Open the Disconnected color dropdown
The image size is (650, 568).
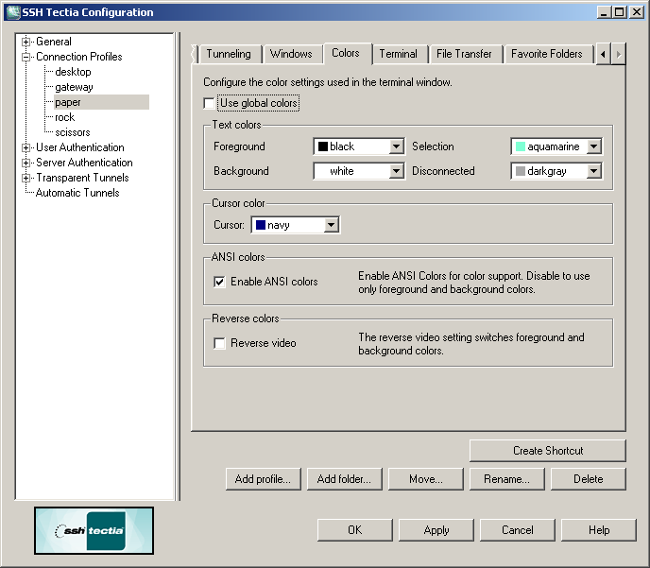tap(593, 171)
